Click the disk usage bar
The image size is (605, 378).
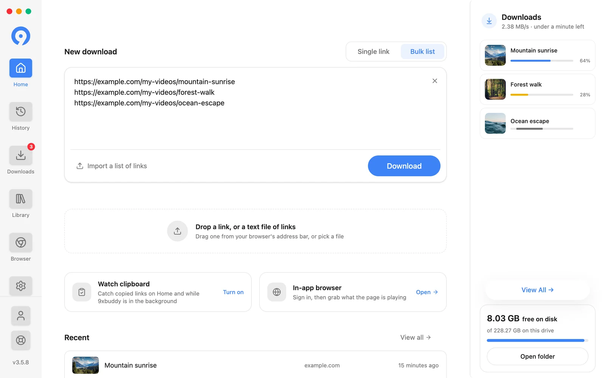(x=537, y=341)
